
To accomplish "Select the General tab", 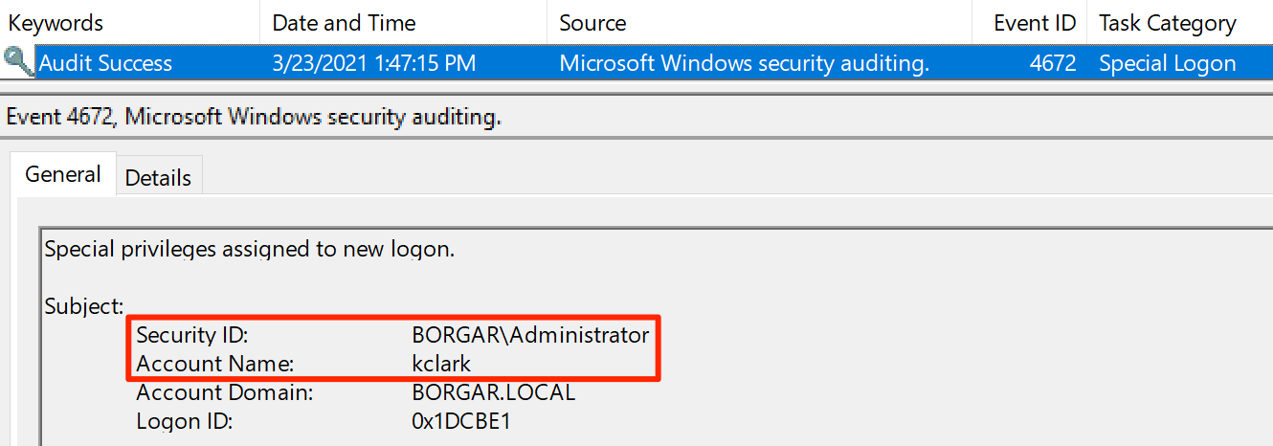I will [x=63, y=174].
